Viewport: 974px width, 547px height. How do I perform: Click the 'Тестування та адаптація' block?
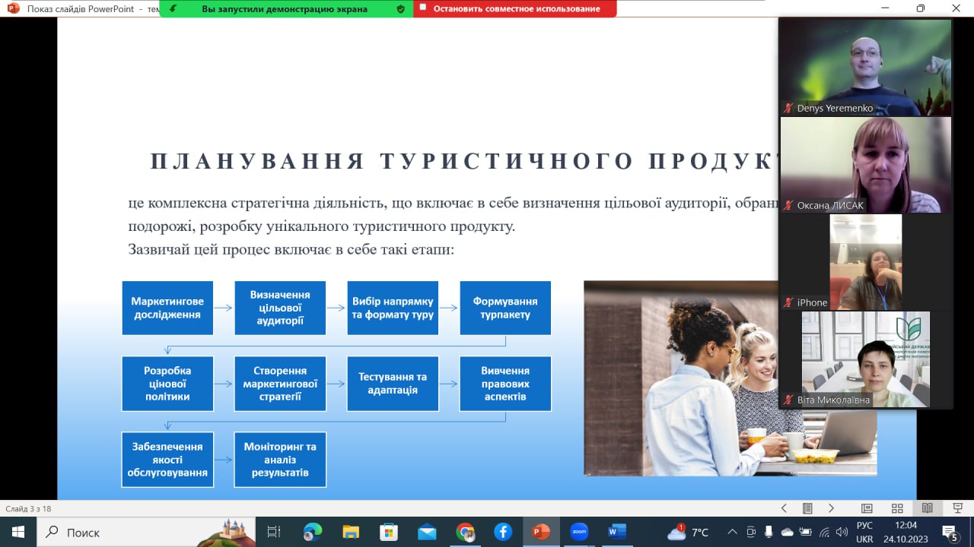click(x=393, y=384)
